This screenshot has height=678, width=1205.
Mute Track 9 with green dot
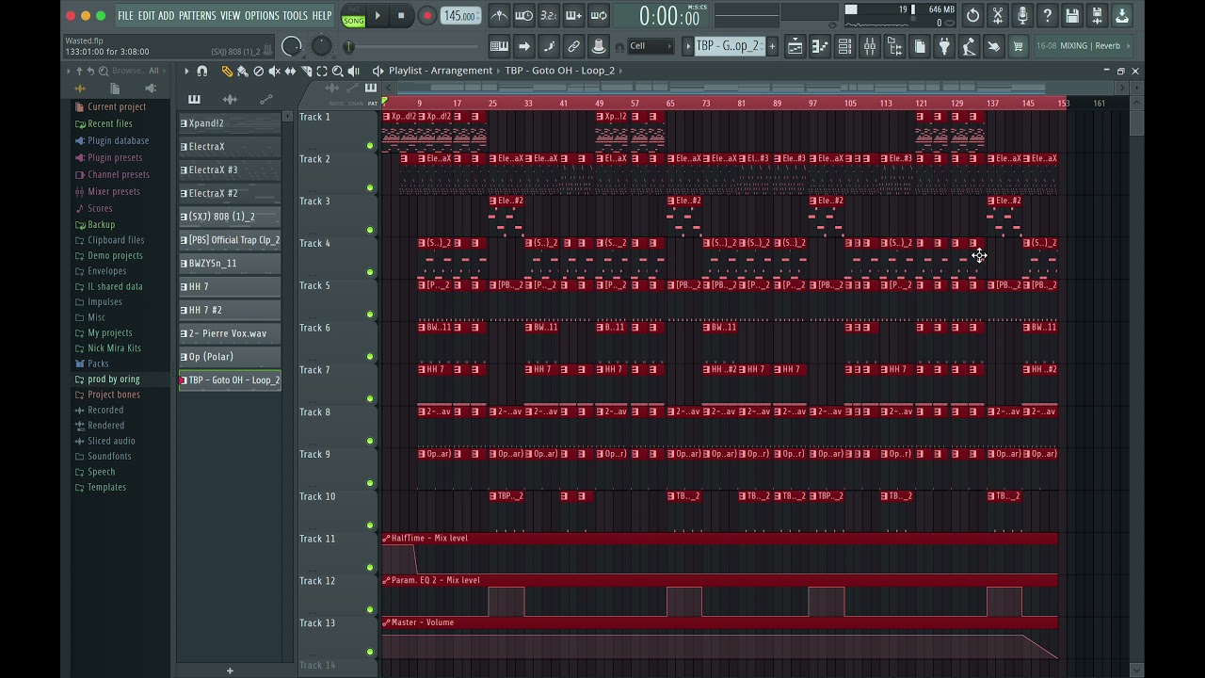[x=370, y=483]
